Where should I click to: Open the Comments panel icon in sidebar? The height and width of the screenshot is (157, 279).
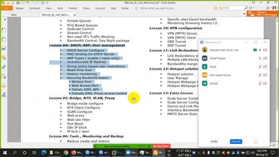(x=4, y=58)
